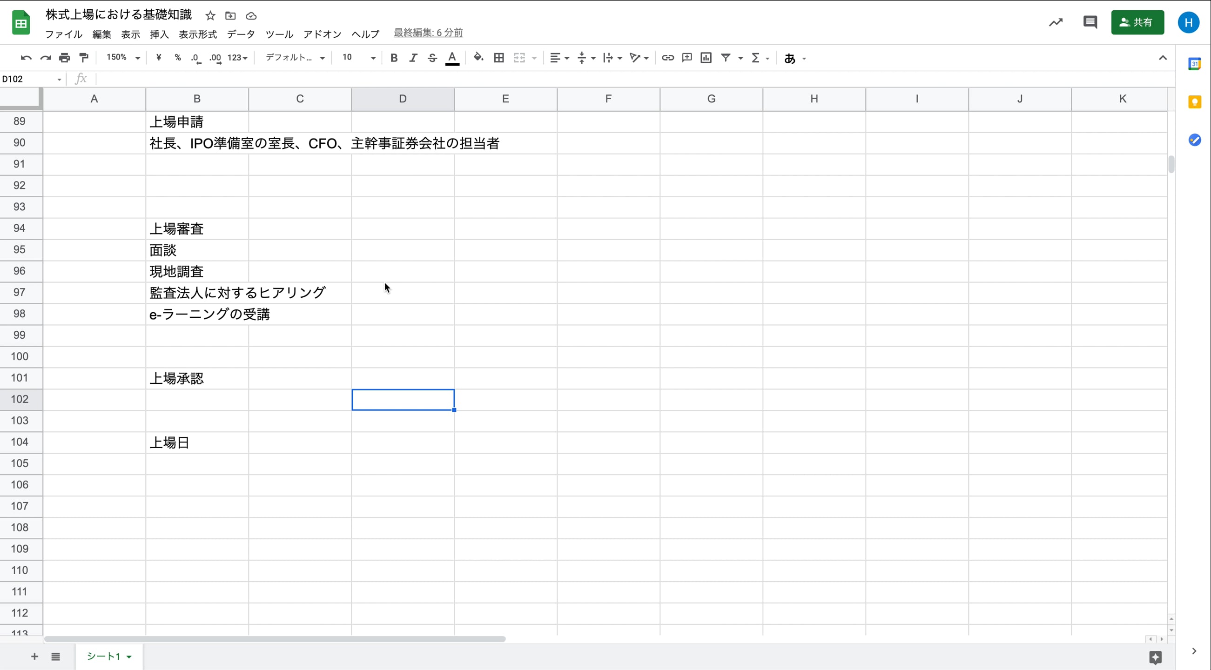Open the more number formats dropdown

(237, 57)
